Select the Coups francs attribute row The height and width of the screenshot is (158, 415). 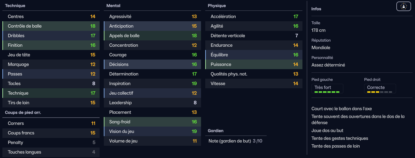(51, 133)
